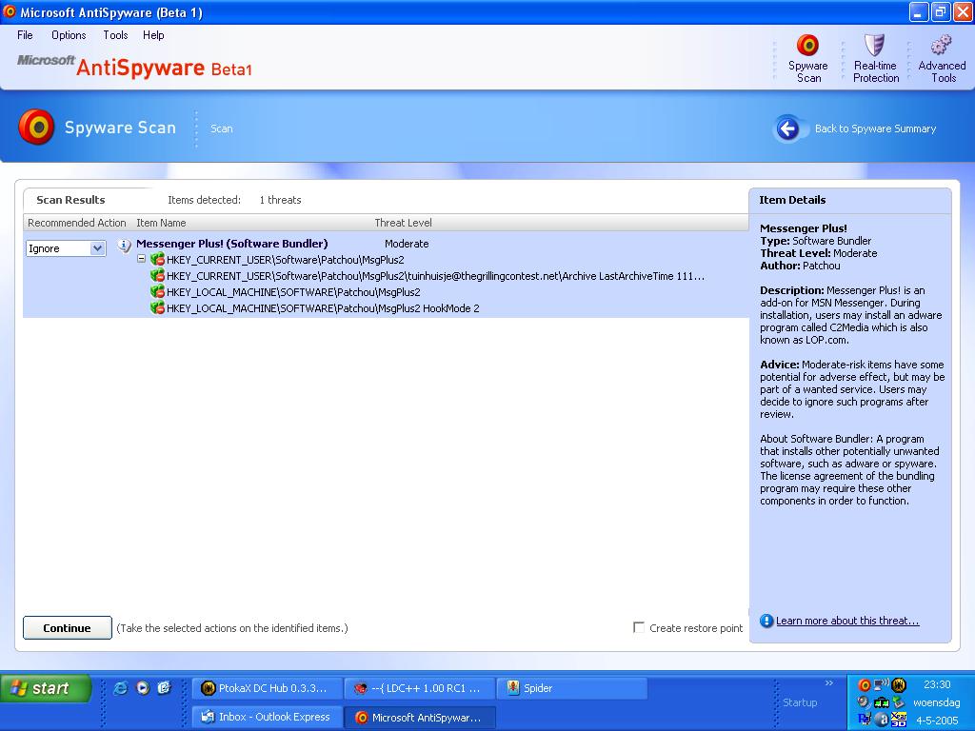Switch to Inbox - Outlook Express taskbar button
The width and height of the screenshot is (975, 731).
[268, 717]
